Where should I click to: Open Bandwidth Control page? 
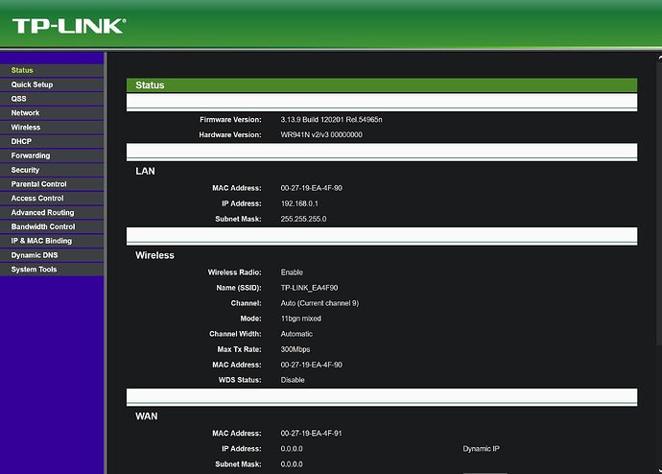point(52,226)
